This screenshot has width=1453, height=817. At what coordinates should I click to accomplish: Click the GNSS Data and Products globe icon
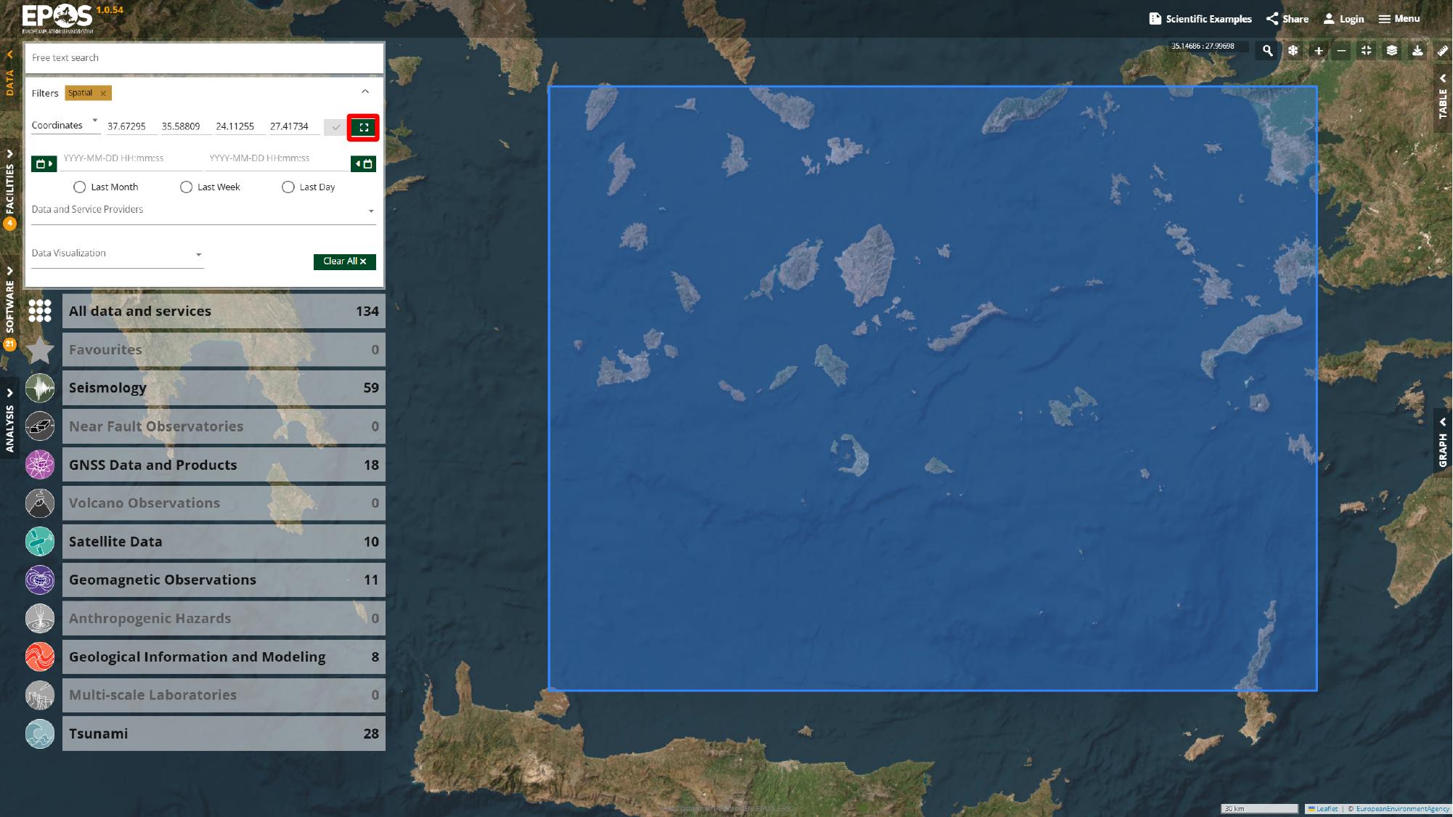coord(39,465)
